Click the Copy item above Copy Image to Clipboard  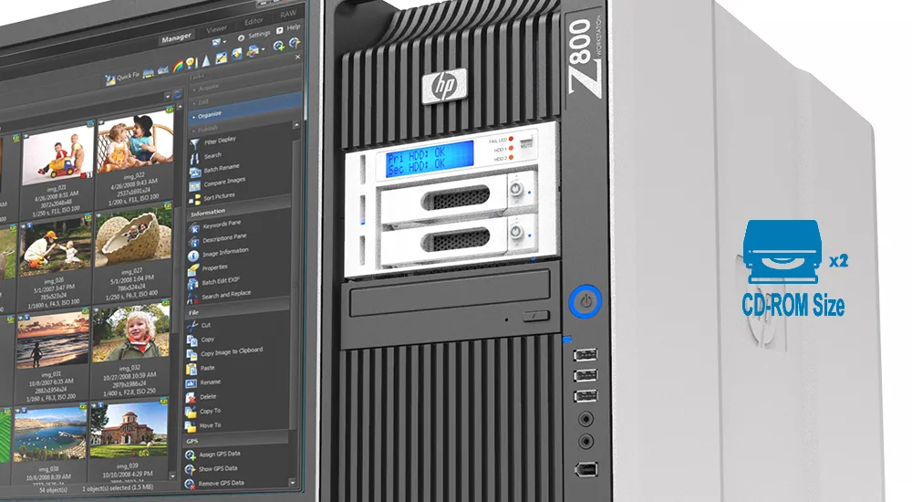tap(201, 340)
